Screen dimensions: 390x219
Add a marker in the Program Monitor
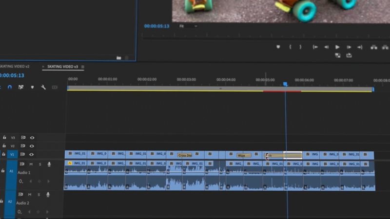(x=278, y=47)
